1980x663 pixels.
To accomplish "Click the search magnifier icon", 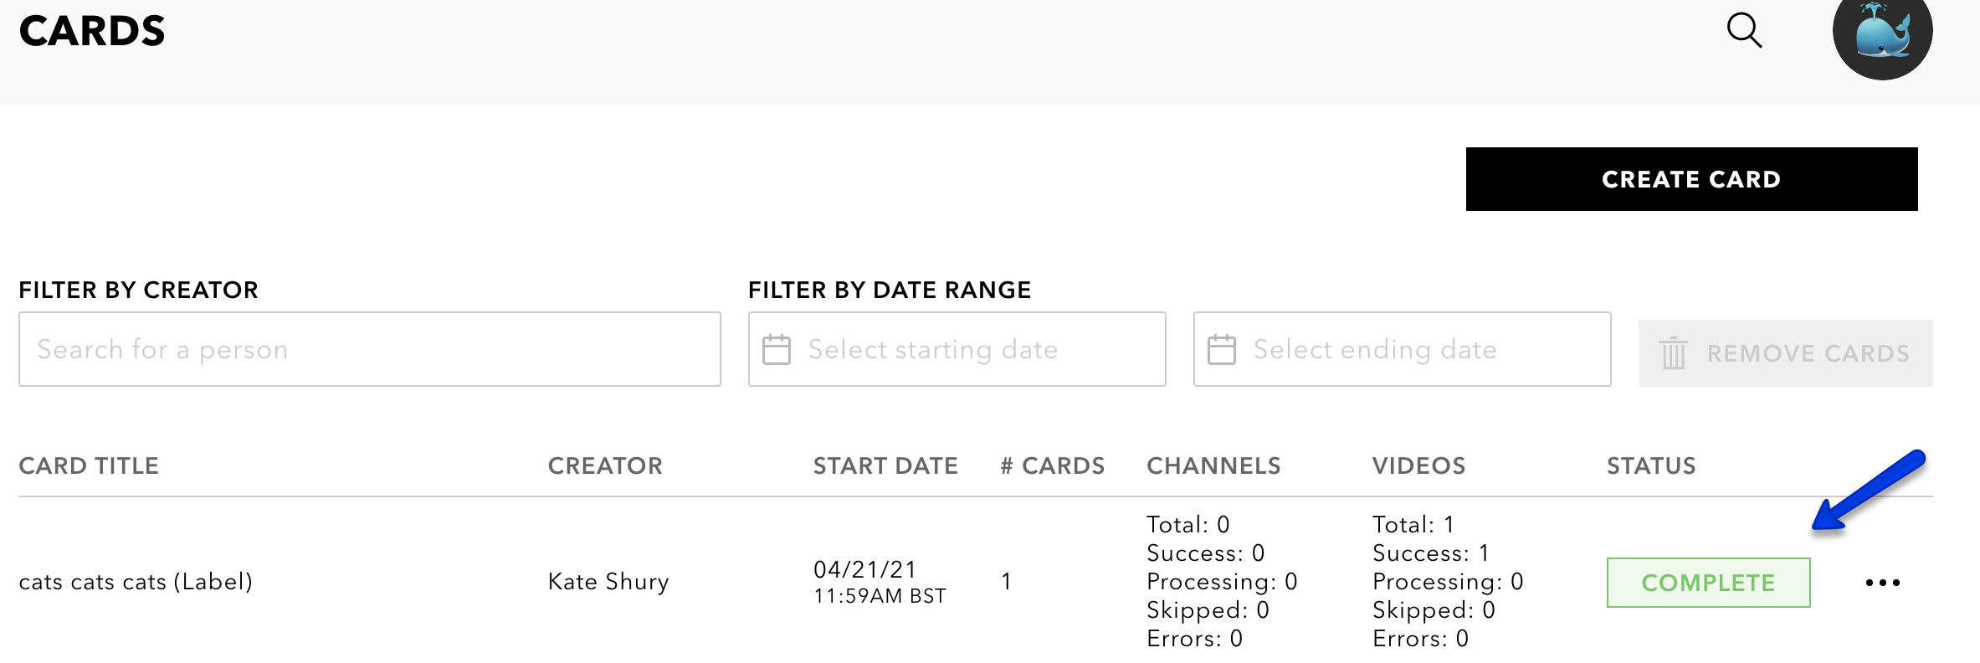I will 1745,30.
